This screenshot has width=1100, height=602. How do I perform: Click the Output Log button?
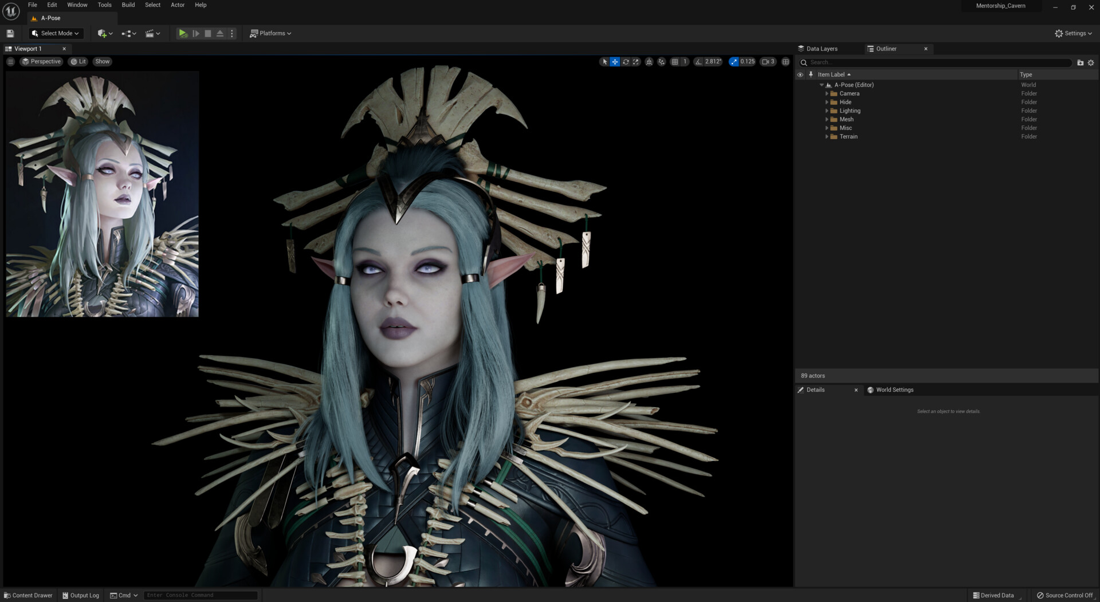tap(81, 596)
